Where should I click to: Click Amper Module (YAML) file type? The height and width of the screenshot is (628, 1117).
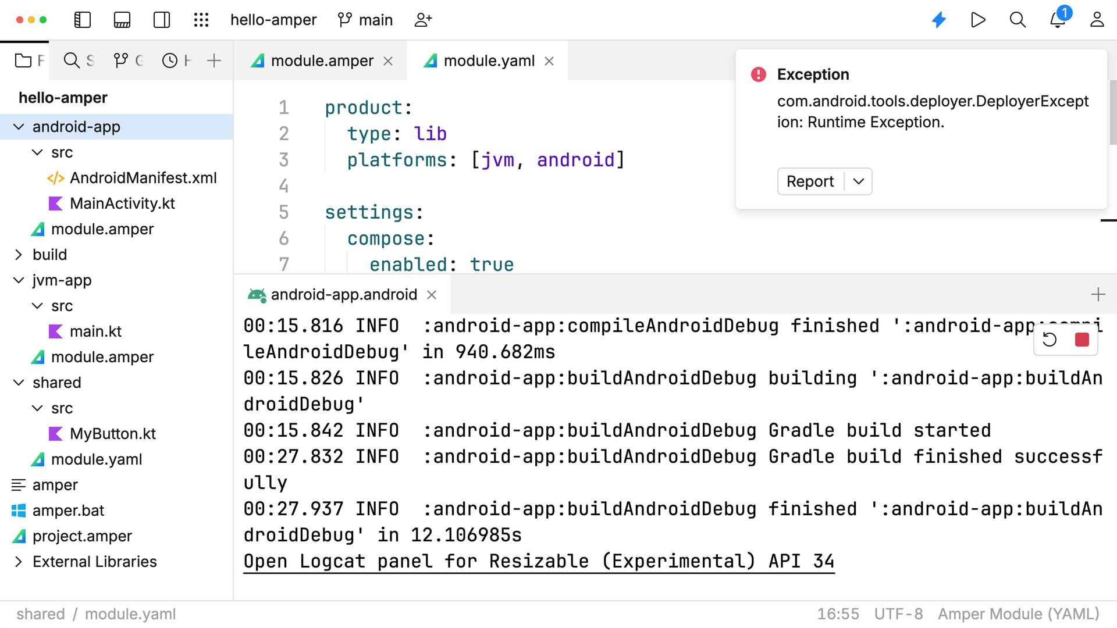(1019, 614)
